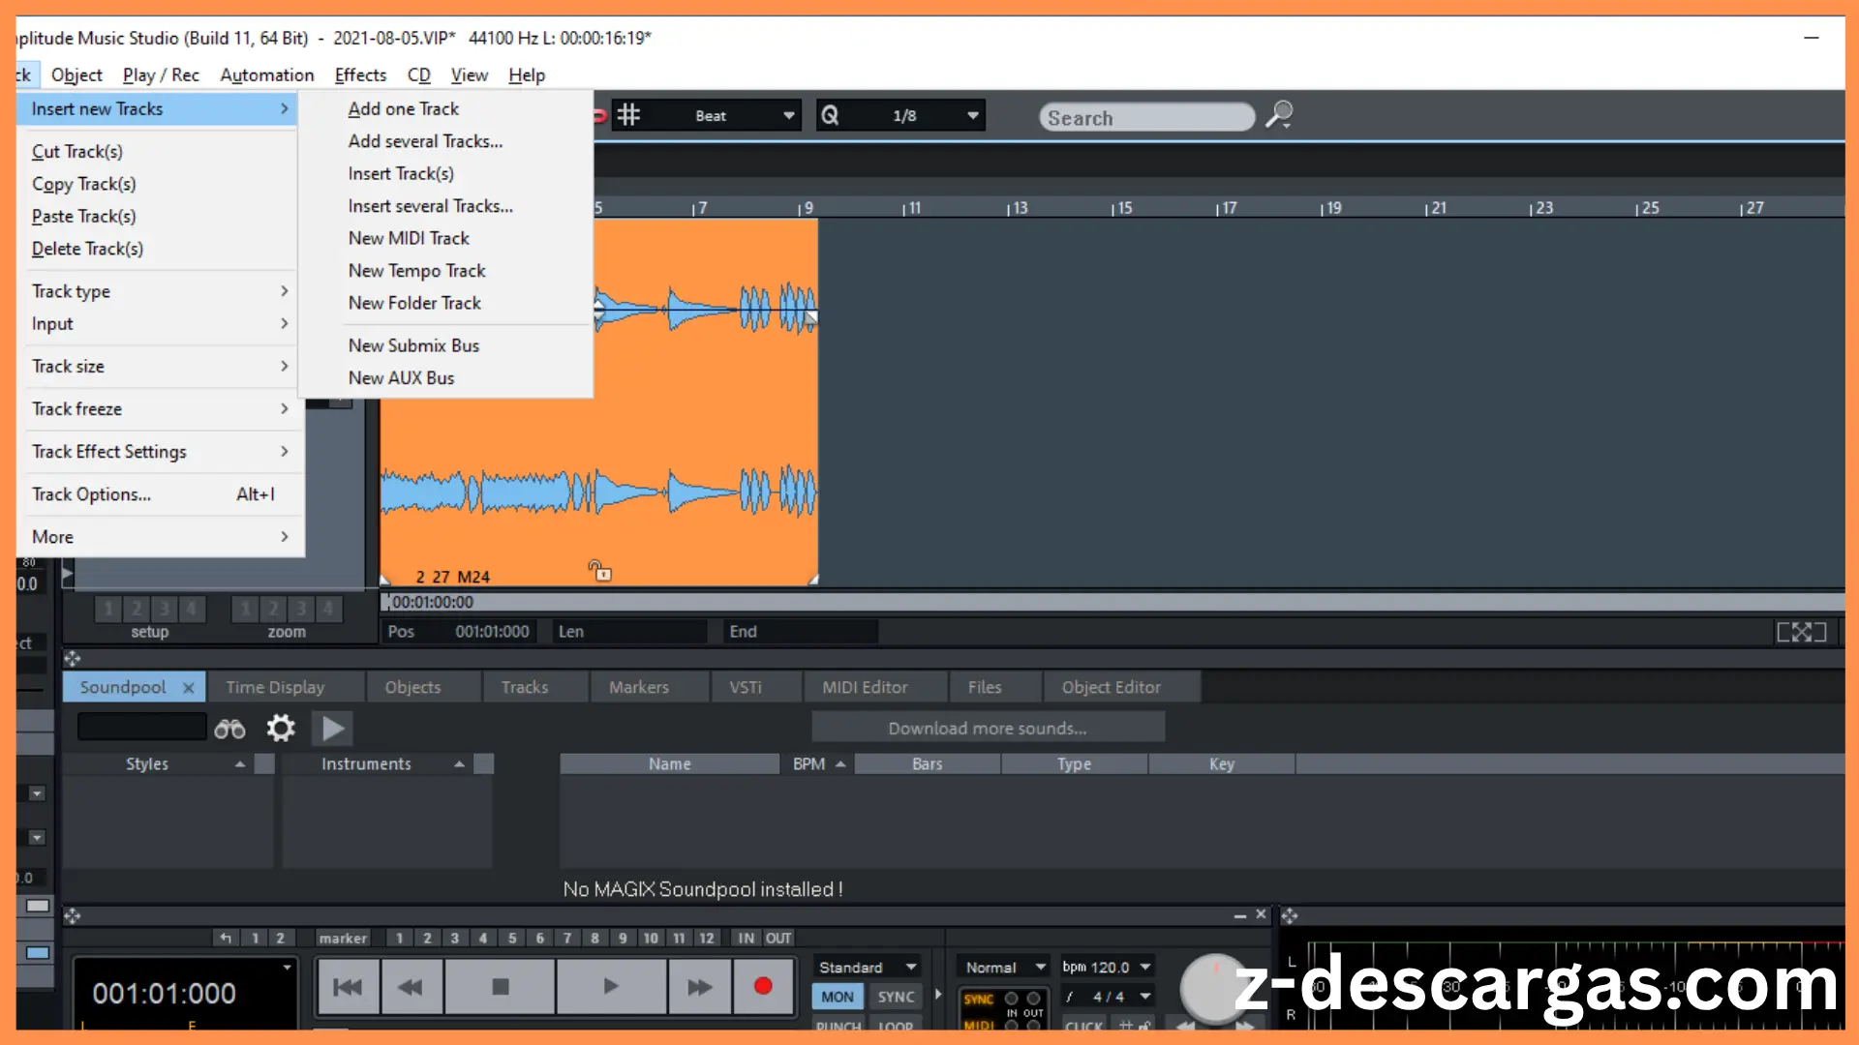Click the Q quantize icon

830,116
